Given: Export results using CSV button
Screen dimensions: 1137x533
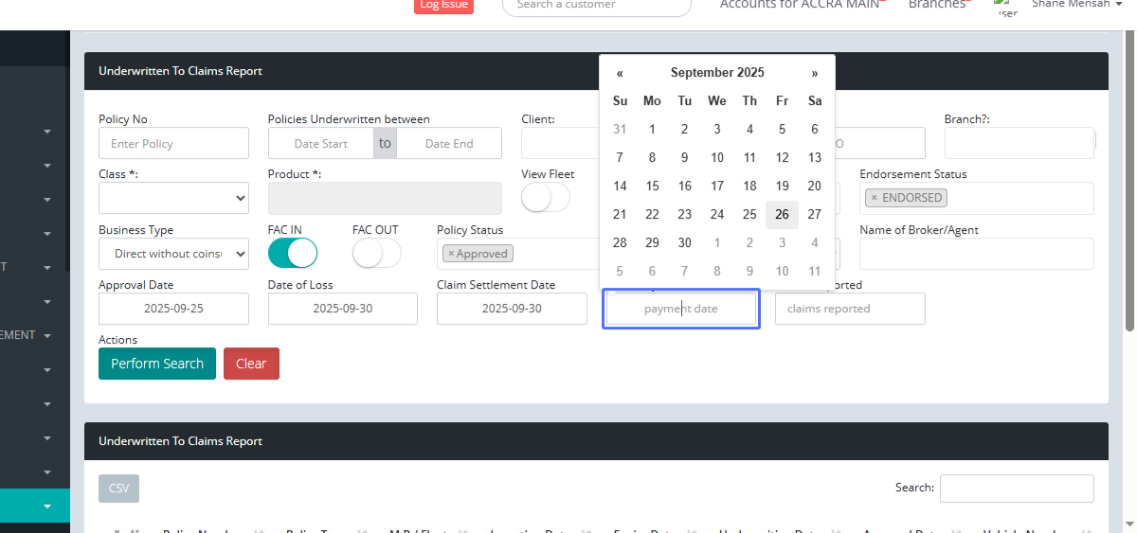Looking at the screenshot, I should click(x=118, y=489).
